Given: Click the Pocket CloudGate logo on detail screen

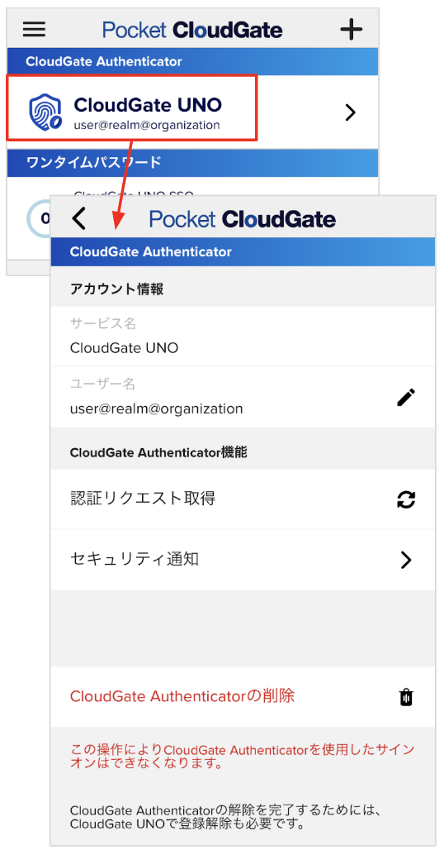Looking at the screenshot, I should [243, 219].
